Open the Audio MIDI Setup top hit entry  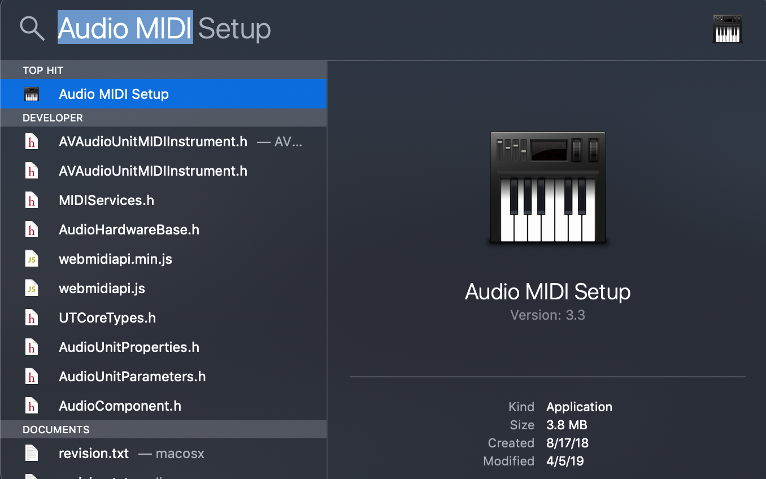click(113, 94)
